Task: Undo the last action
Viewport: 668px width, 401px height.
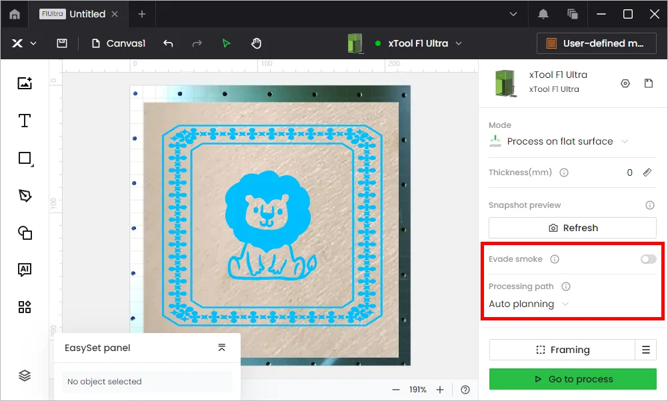Action: (168, 43)
